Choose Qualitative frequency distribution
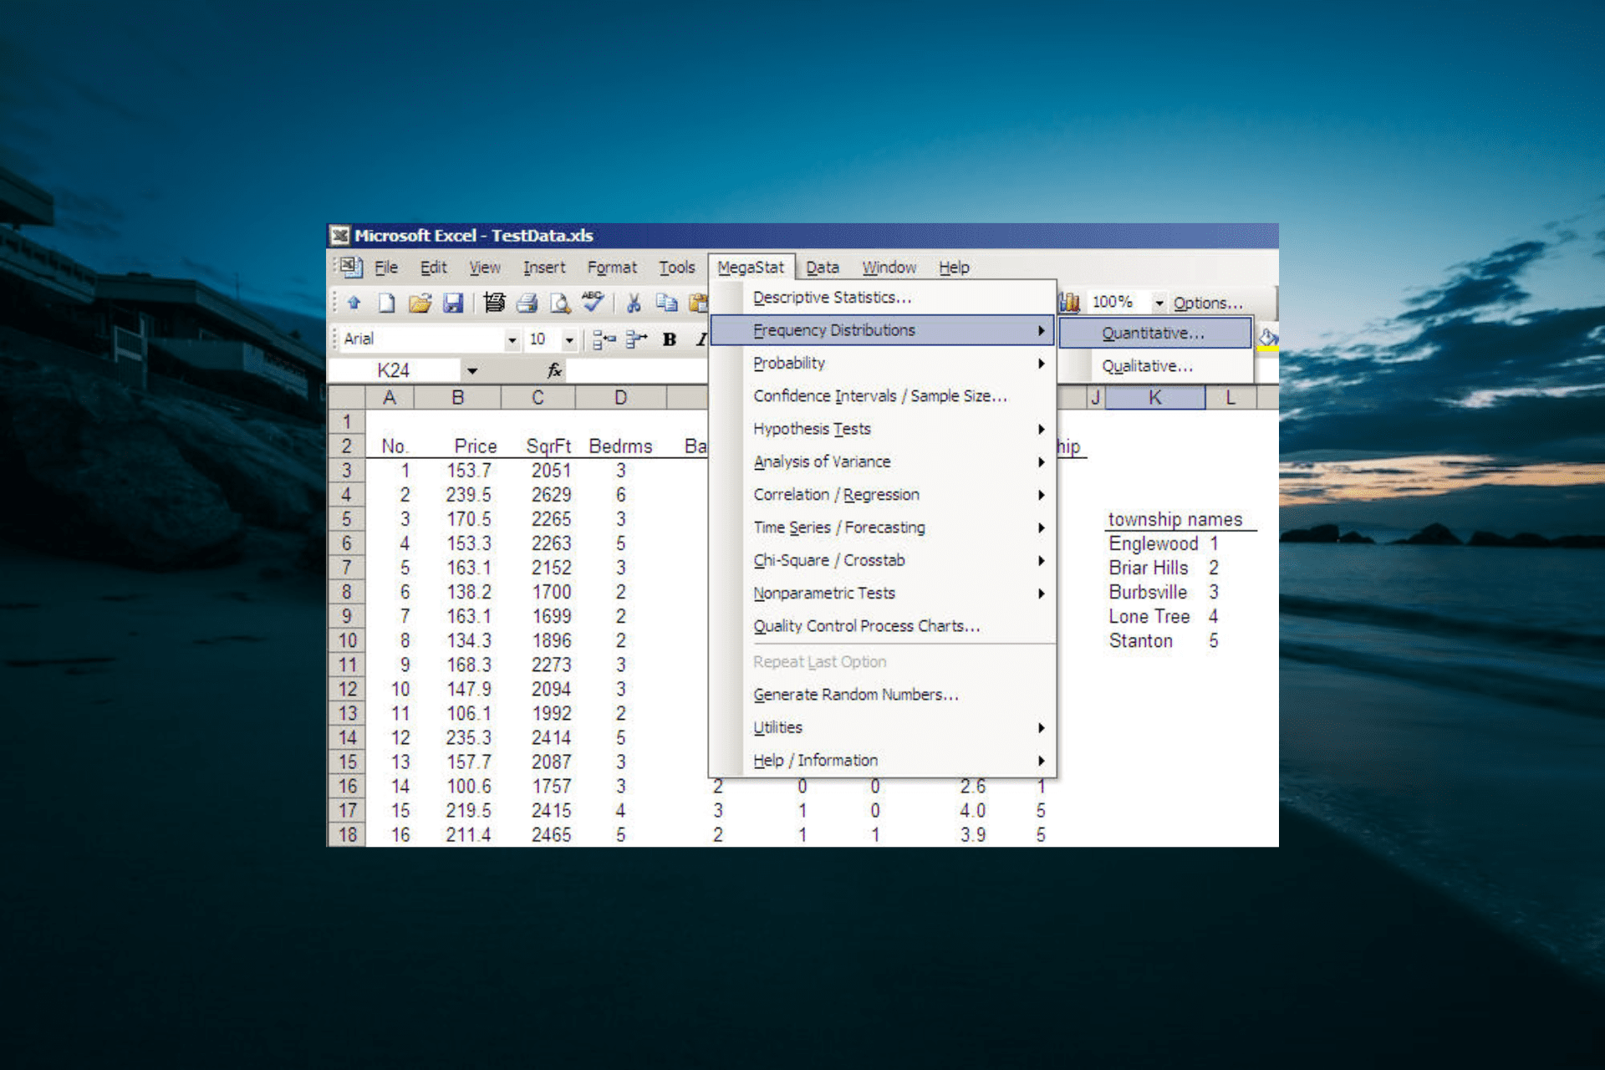The width and height of the screenshot is (1605, 1070). click(x=1155, y=366)
